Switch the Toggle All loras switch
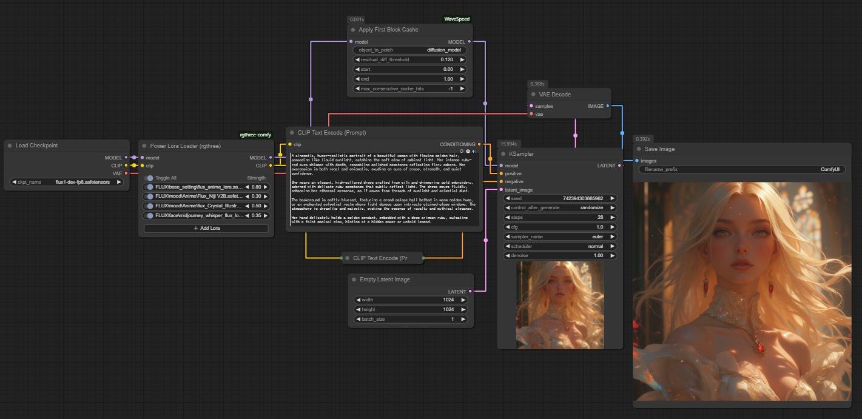 [149, 178]
